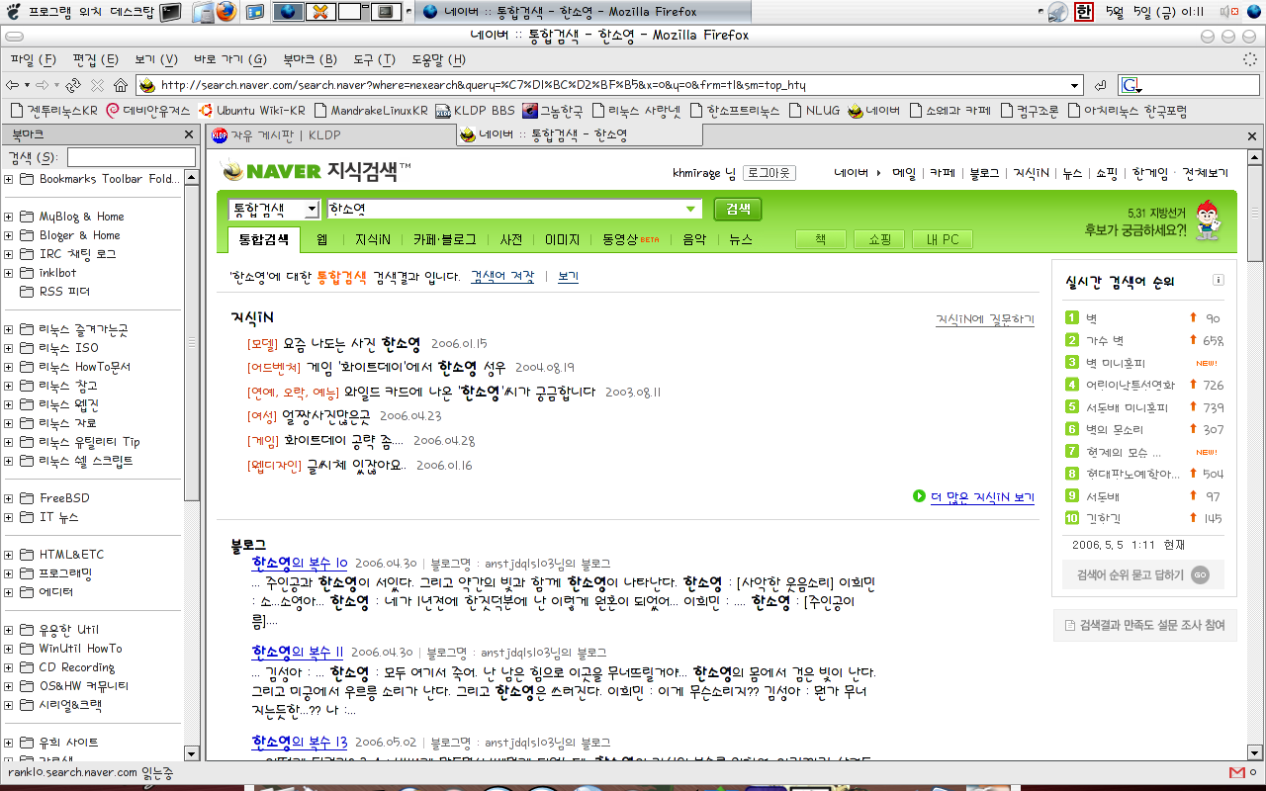
Task: Stop loading the page
Action: [x=97, y=85]
